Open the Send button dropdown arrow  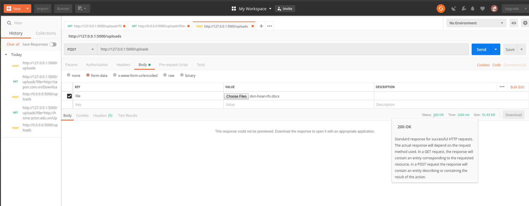(496, 49)
